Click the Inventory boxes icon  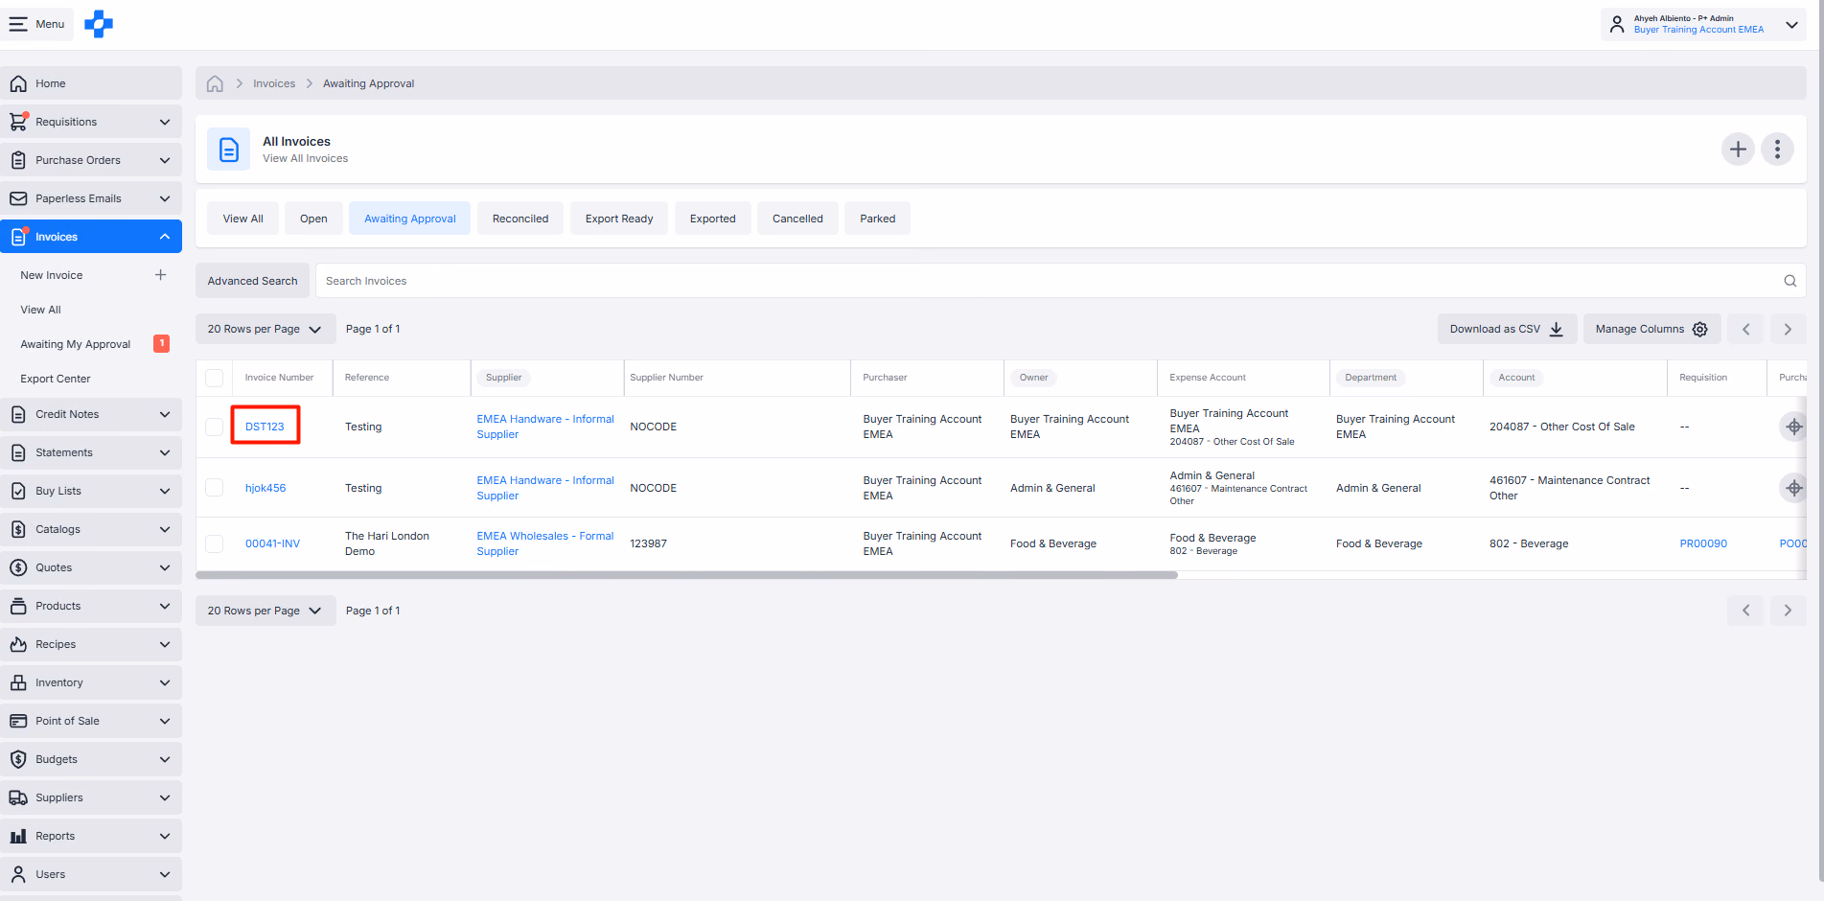18,682
